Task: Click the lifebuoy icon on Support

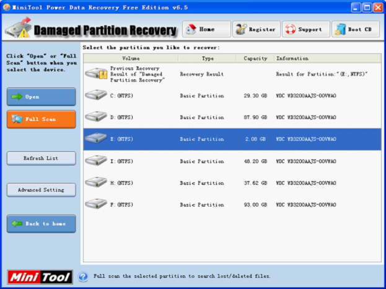Action: pos(291,29)
